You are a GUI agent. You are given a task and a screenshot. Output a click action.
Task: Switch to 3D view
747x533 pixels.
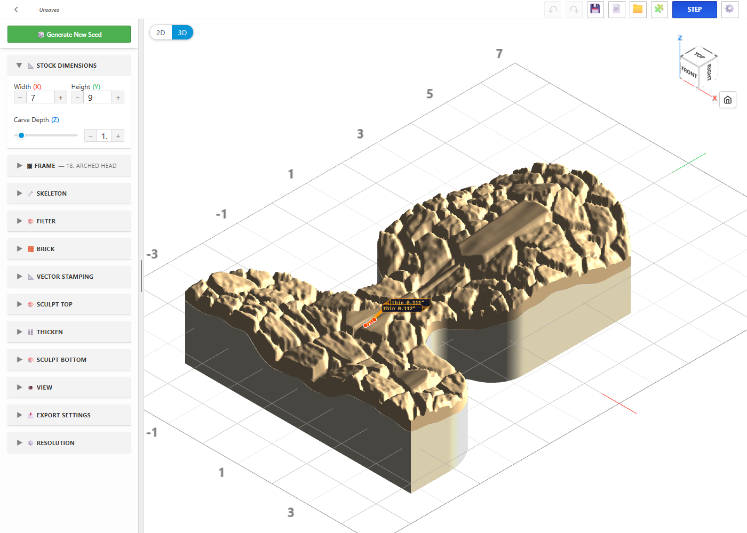point(182,33)
